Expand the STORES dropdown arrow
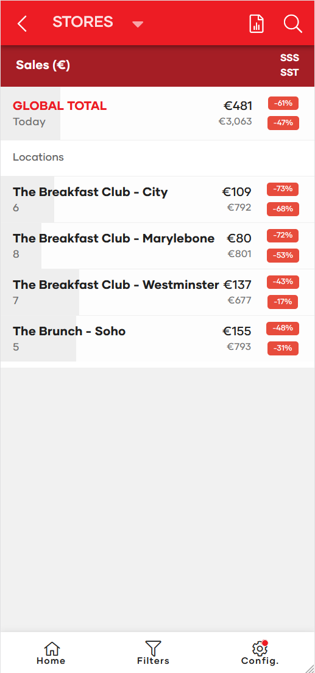This screenshot has width=315, height=673. 138,24
